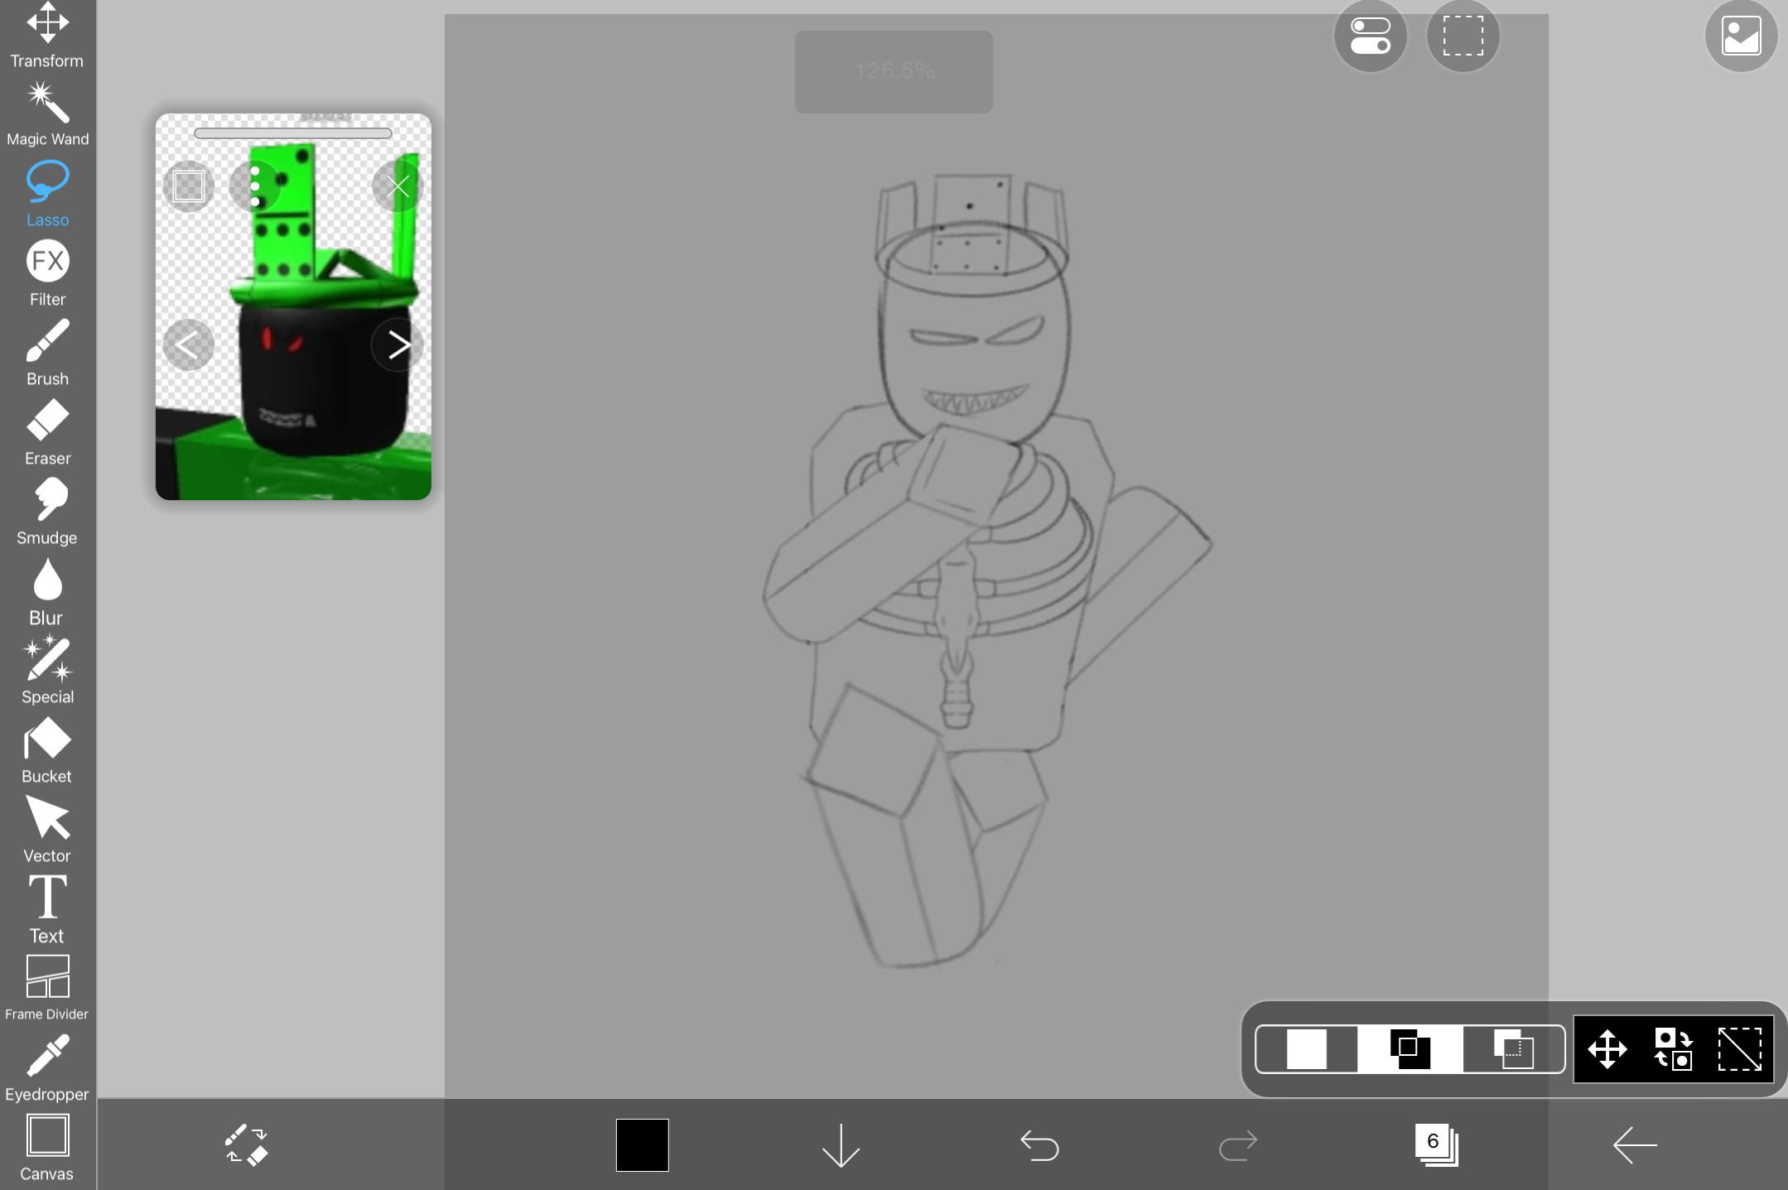Viewport: 1788px width, 1190px height.
Task: Open the black color swatch
Action: point(642,1145)
